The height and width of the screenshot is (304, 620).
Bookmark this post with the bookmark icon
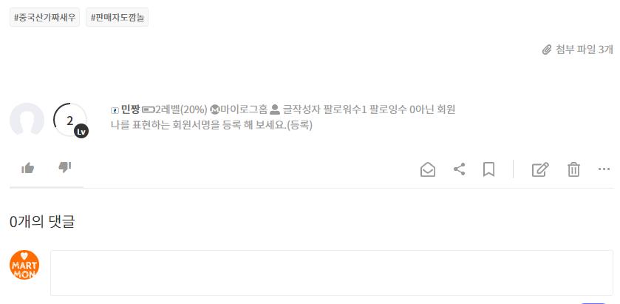[x=488, y=169]
